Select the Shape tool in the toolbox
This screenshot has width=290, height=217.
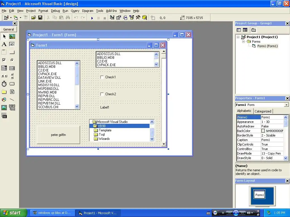pyautogui.click(x=4, y=100)
